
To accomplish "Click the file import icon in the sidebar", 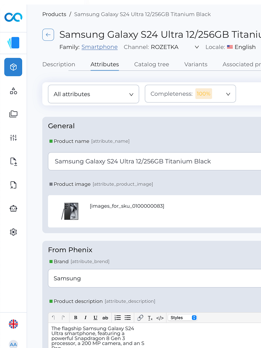I will pos(13,162).
